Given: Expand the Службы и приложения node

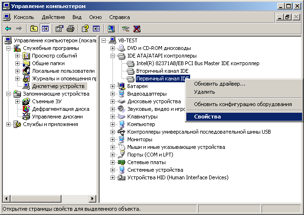Looking at the screenshot, I should point(9,124).
